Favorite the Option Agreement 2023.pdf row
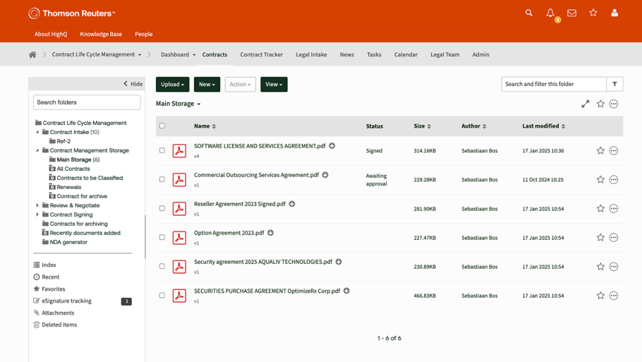This screenshot has width=642, height=362. (600, 238)
